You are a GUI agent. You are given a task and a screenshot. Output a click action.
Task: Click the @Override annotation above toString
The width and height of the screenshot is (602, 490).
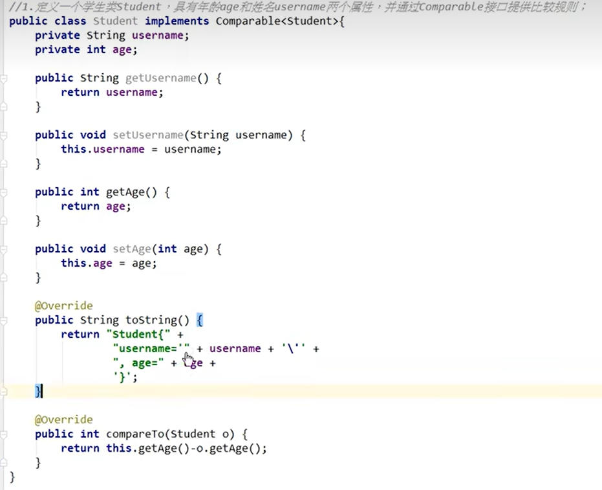pos(64,306)
